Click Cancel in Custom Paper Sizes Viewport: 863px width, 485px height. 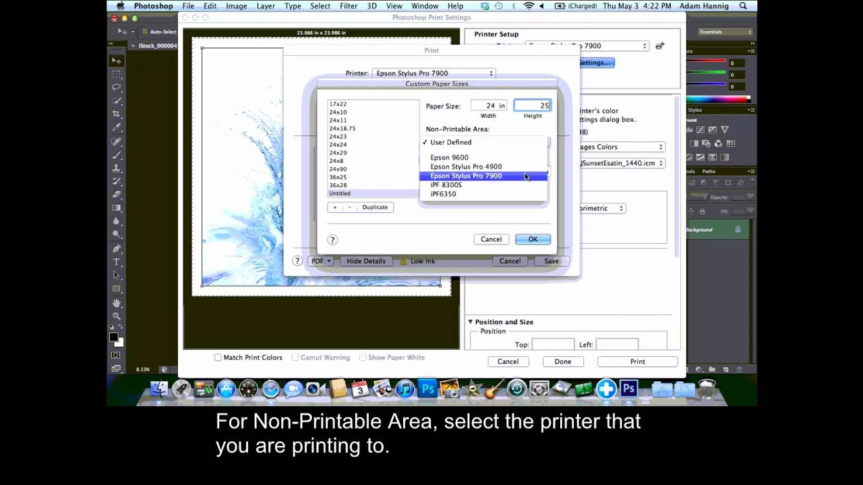[491, 239]
